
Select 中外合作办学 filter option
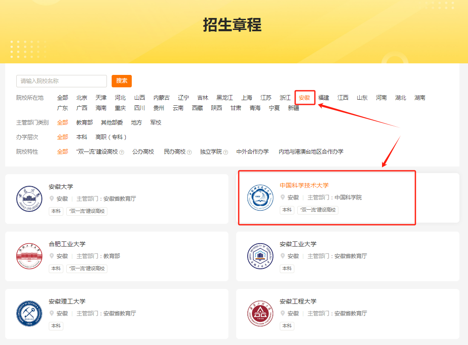(252, 152)
